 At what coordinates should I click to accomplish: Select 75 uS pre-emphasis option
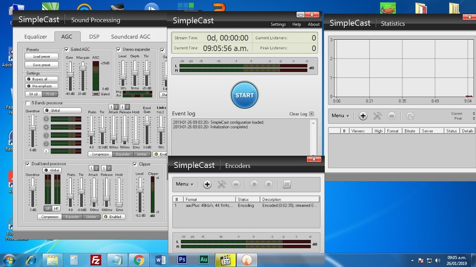point(50,94)
